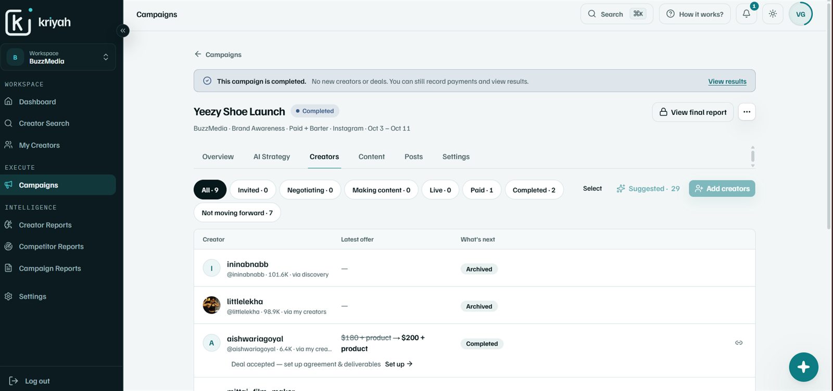Click littlelekha profile photo
The width and height of the screenshot is (833, 391).
coord(211,305)
